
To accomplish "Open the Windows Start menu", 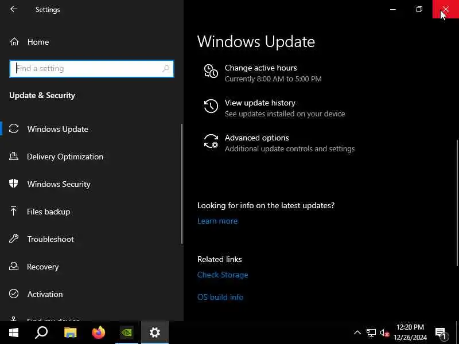I will point(13,333).
